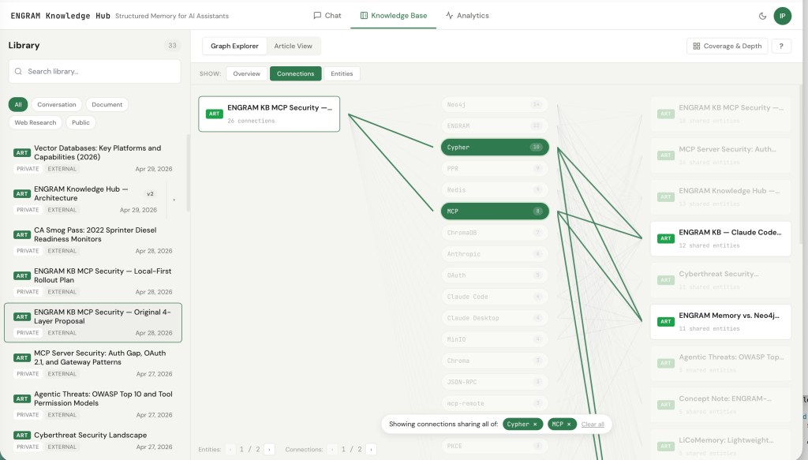808x460 pixels.
Task: Focus the Search library field
Action: coord(95,71)
